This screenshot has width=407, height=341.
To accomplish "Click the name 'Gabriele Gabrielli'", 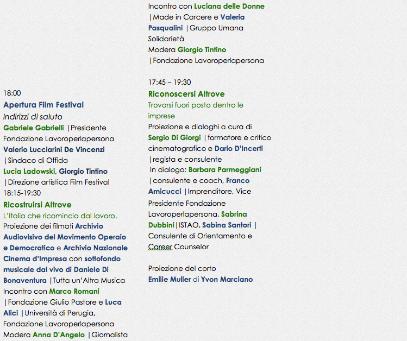I will tap(34, 128).
